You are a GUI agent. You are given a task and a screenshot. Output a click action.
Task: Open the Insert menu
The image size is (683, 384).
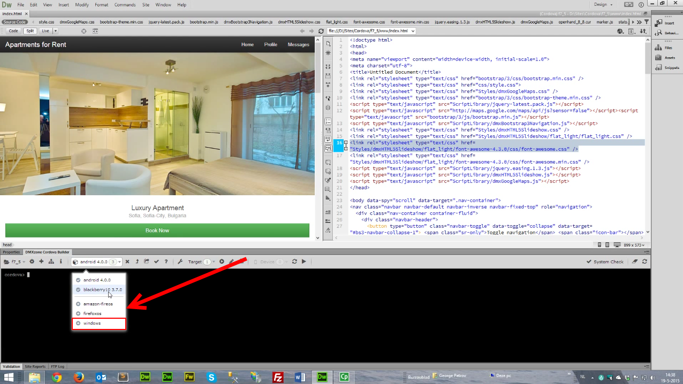point(63,4)
